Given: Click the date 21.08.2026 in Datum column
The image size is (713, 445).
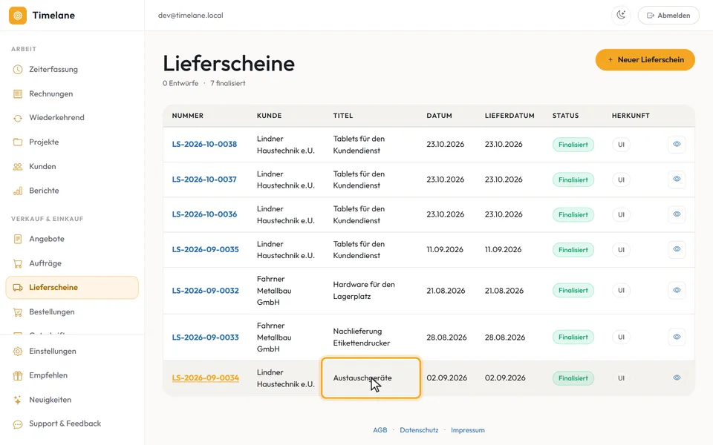Looking at the screenshot, I should (x=446, y=291).
